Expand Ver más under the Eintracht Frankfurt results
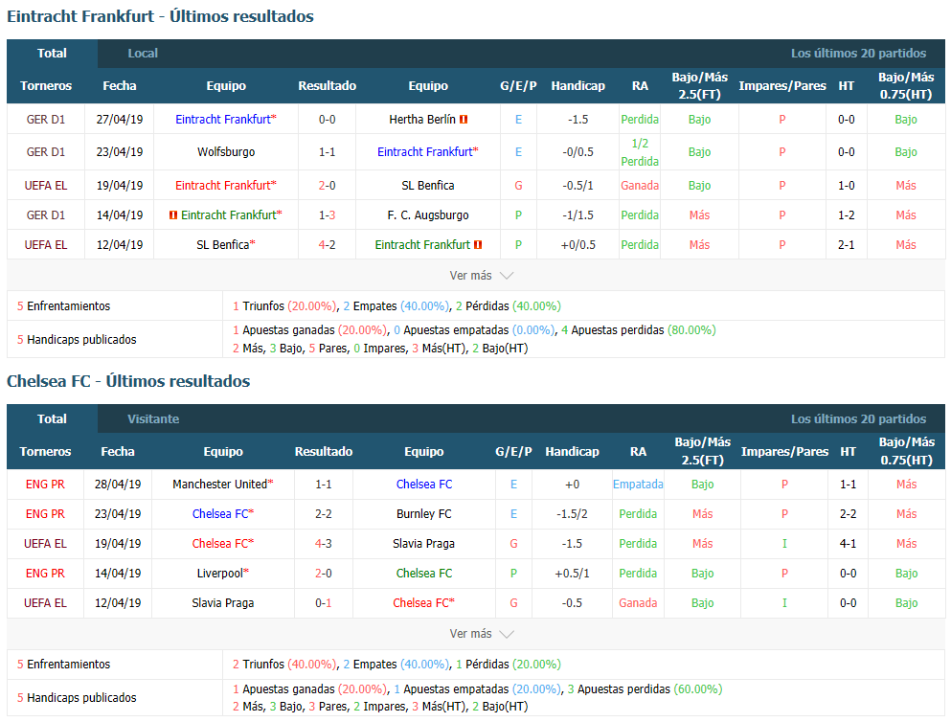The height and width of the screenshot is (722, 951). tap(481, 275)
